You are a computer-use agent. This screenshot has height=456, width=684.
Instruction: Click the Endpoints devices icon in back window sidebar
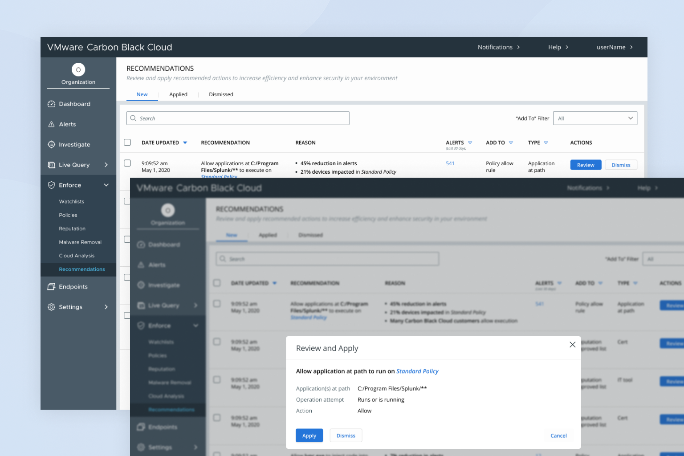pos(51,286)
